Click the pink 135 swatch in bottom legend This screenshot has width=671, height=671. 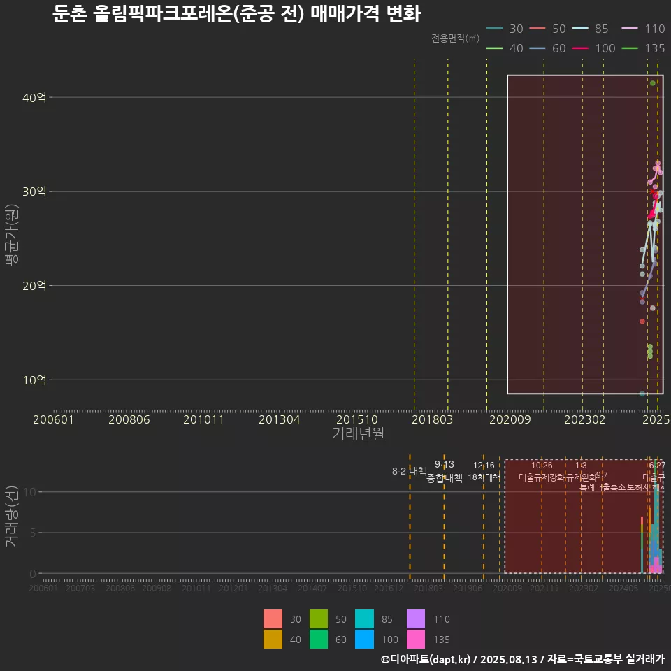click(415, 639)
